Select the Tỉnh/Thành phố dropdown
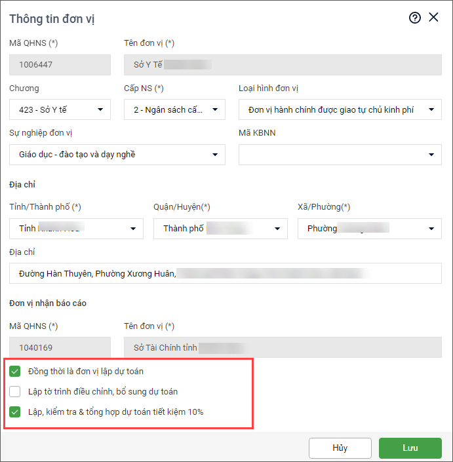453x462 pixels. [76, 229]
